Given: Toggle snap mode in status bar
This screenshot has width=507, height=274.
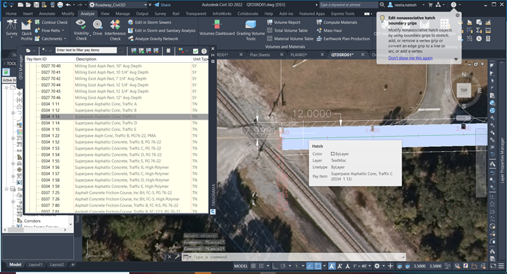Looking at the screenshot, I should (x=261, y=266).
